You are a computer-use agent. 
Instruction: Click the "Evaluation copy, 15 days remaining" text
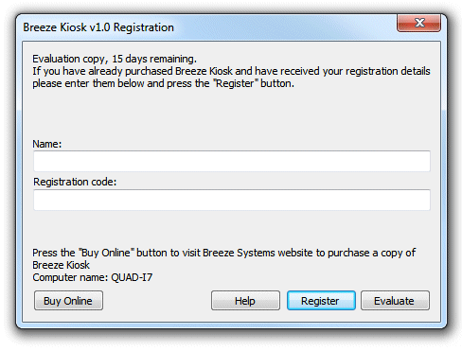pyautogui.click(x=115, y=59)
